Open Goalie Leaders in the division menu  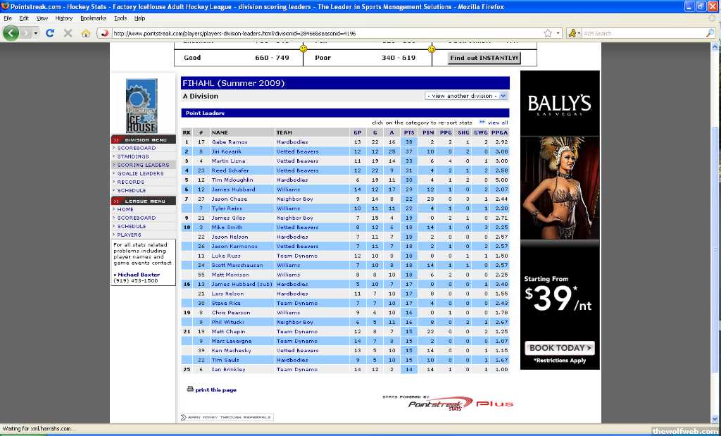(140, 173)
